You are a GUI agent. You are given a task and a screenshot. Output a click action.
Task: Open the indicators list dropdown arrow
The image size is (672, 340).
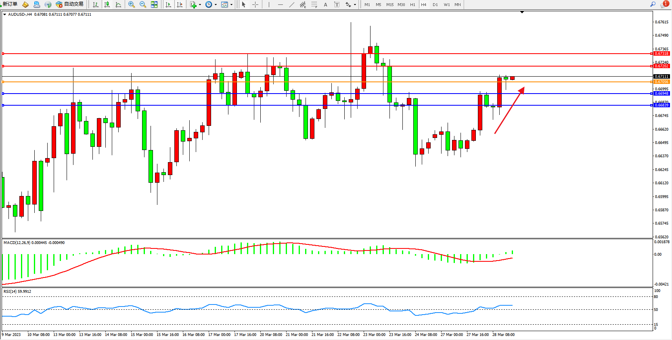(x=200, y=5)
